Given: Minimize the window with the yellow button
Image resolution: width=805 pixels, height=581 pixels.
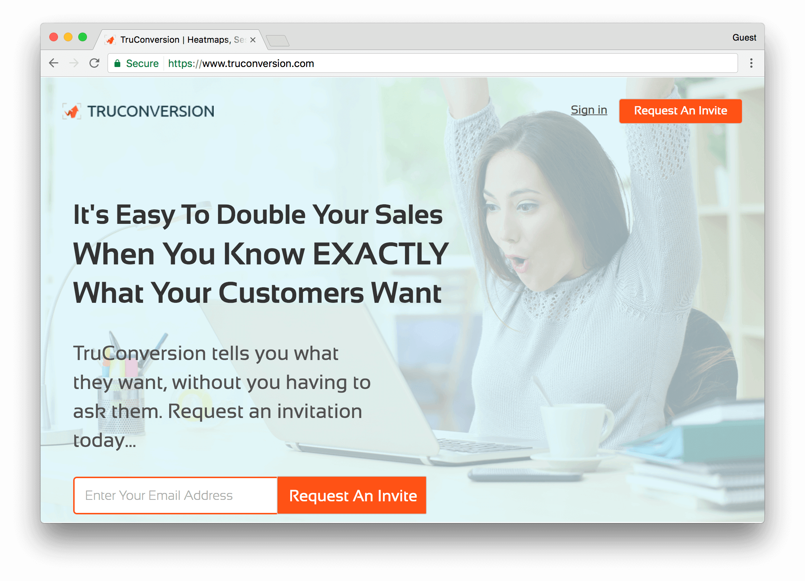Looking at the screenshot, I should pyautogui.click(x=68, y=37).
